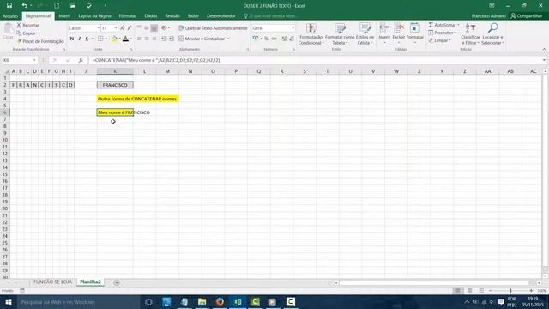Select cell with Outra forma de CONCATENAR nomes
The height and width of the screenshot is (309, 549).
(x=137, y=99)
